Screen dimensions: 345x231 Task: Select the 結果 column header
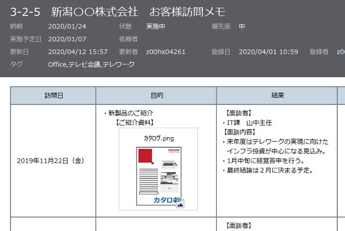277,96
